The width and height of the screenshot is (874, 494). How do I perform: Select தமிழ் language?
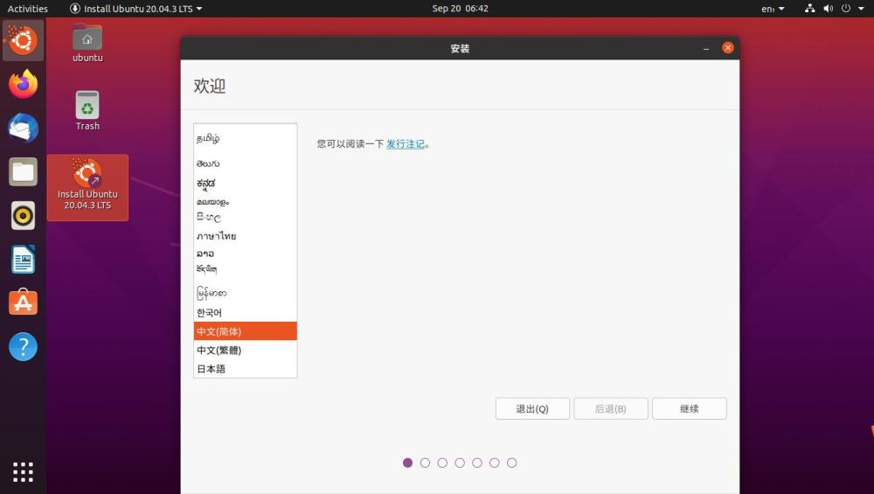pos(246,138)
